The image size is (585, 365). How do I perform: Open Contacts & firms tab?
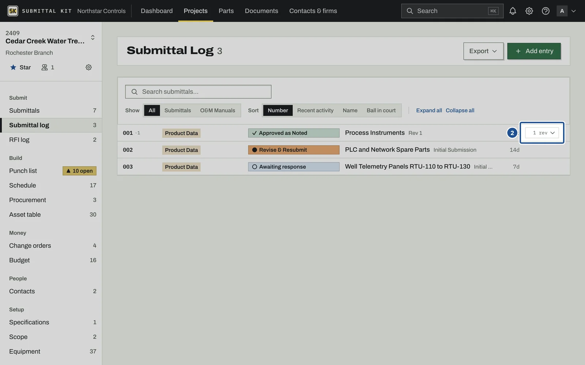[x=313, y=11]
